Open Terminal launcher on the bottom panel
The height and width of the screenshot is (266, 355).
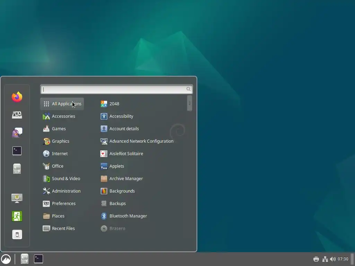(x=38, y=259)
